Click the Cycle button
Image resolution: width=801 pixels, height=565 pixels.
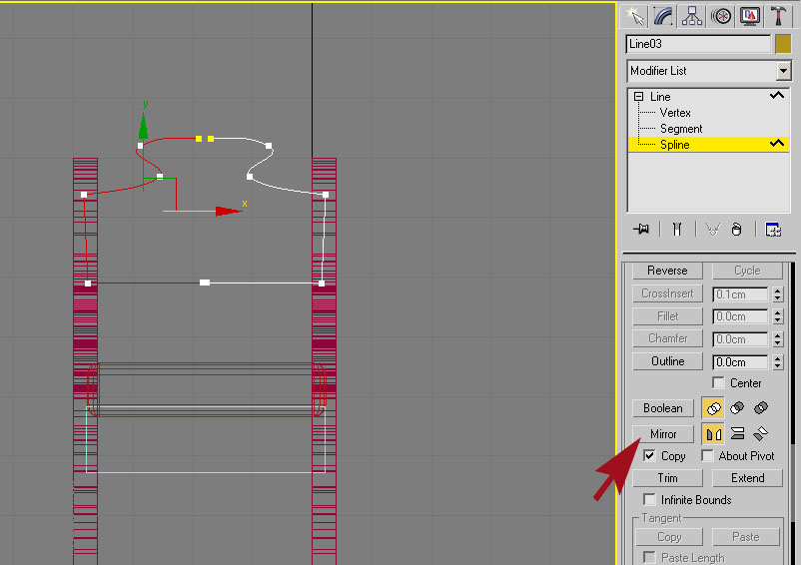coord(747,271)
